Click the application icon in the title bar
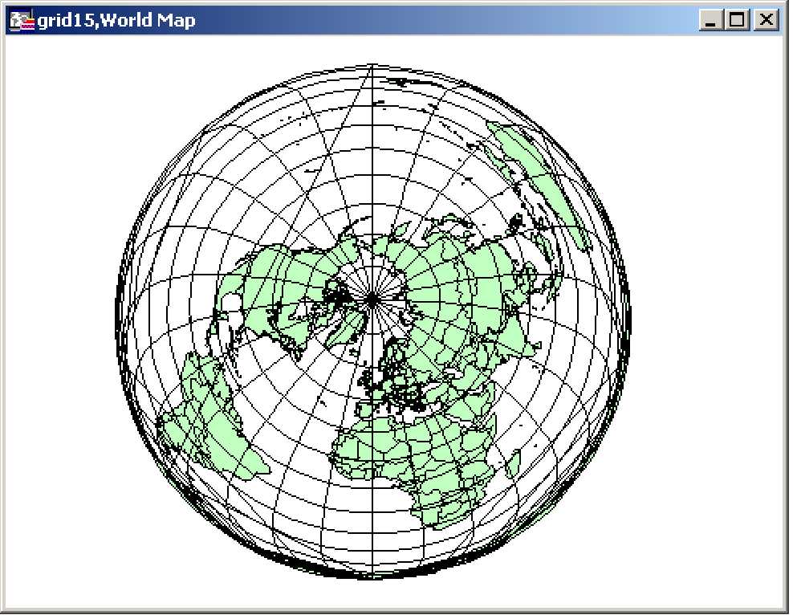Viewport: 793px width, 615px height. point(21,20)
